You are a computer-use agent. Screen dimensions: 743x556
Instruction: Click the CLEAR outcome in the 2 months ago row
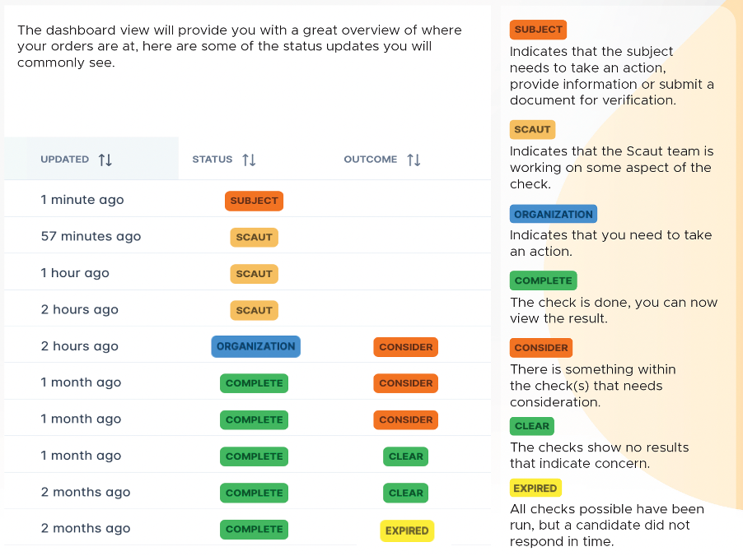[x=405, y=493]
